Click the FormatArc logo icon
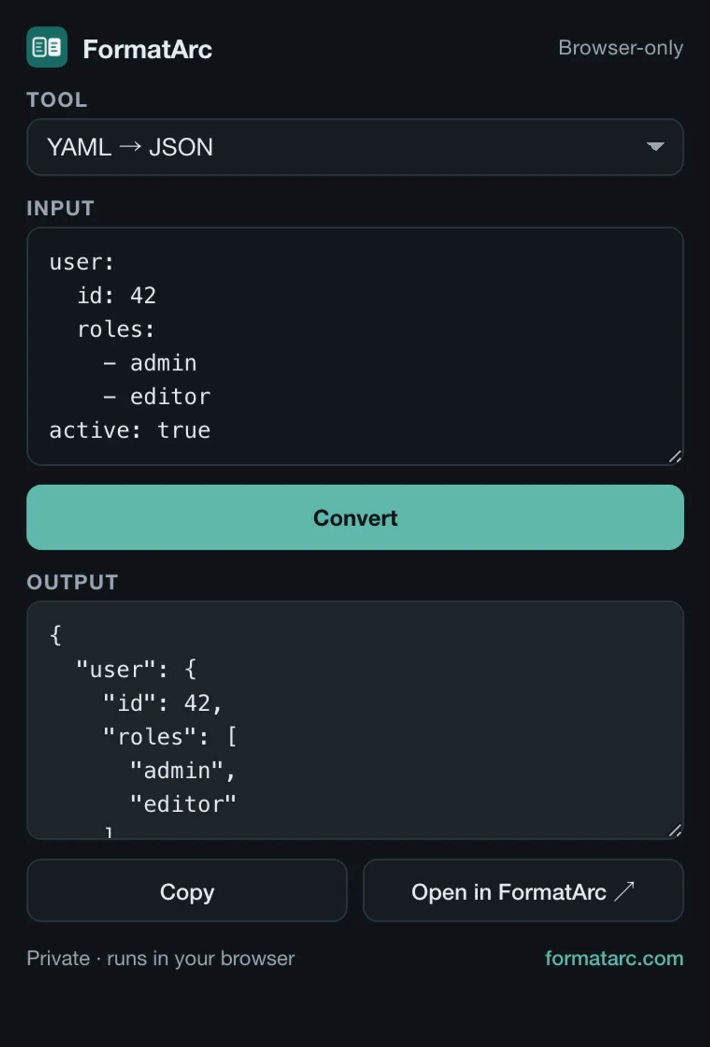 tap(47, 47)
